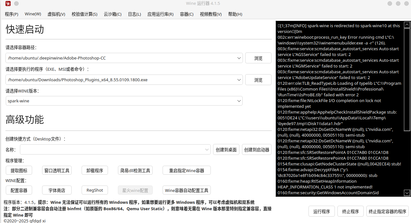This screenshot has height=223, width=411.
Task: Click the 高级功能 heading
Action: pos(25,120)
